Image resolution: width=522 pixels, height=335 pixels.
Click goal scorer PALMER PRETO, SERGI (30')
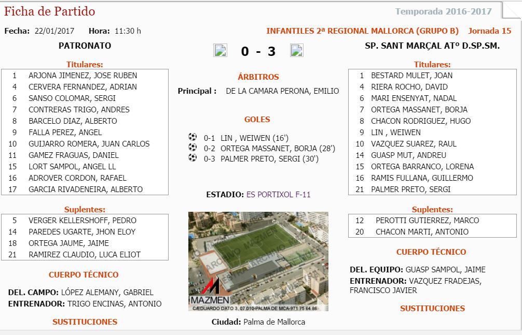269,159
